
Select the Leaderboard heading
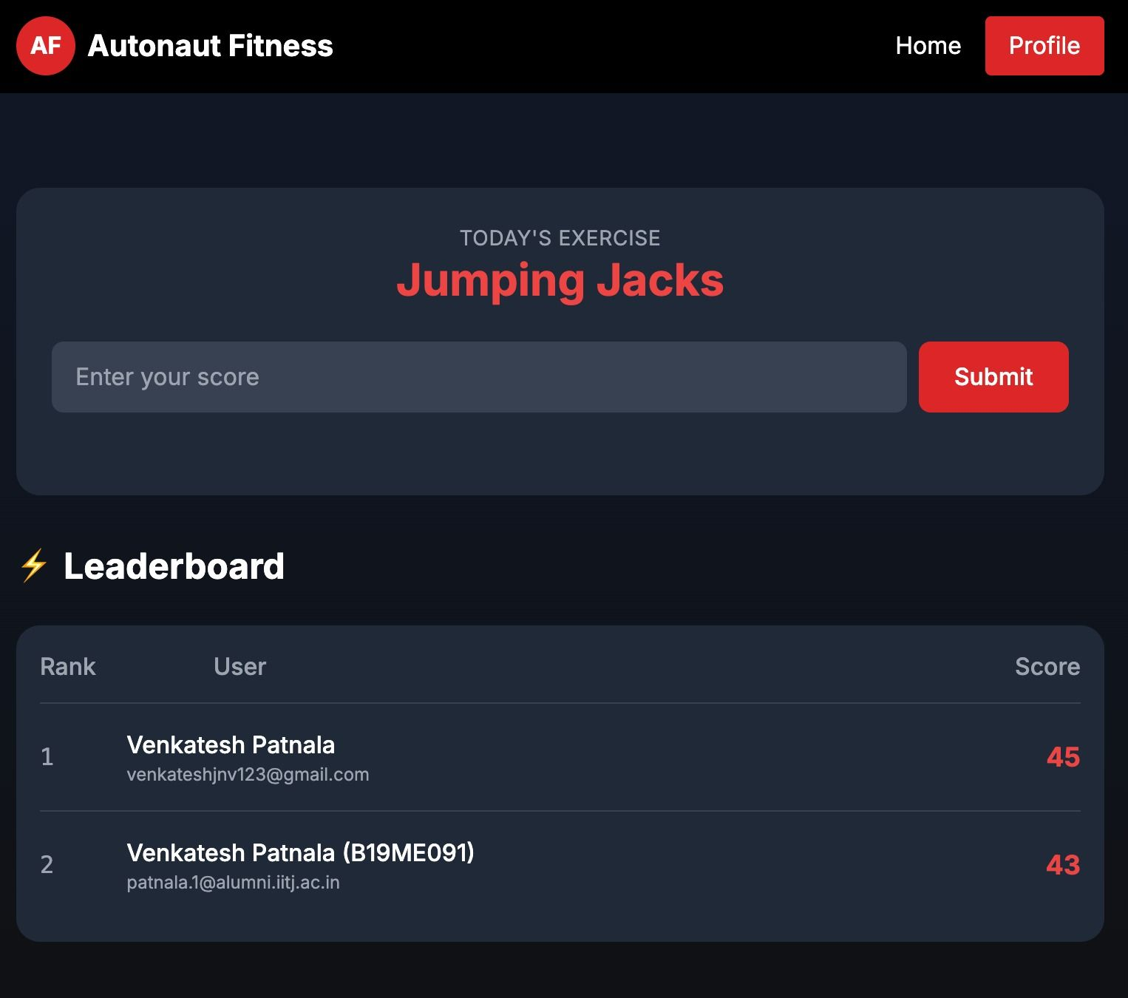[174, 566]
